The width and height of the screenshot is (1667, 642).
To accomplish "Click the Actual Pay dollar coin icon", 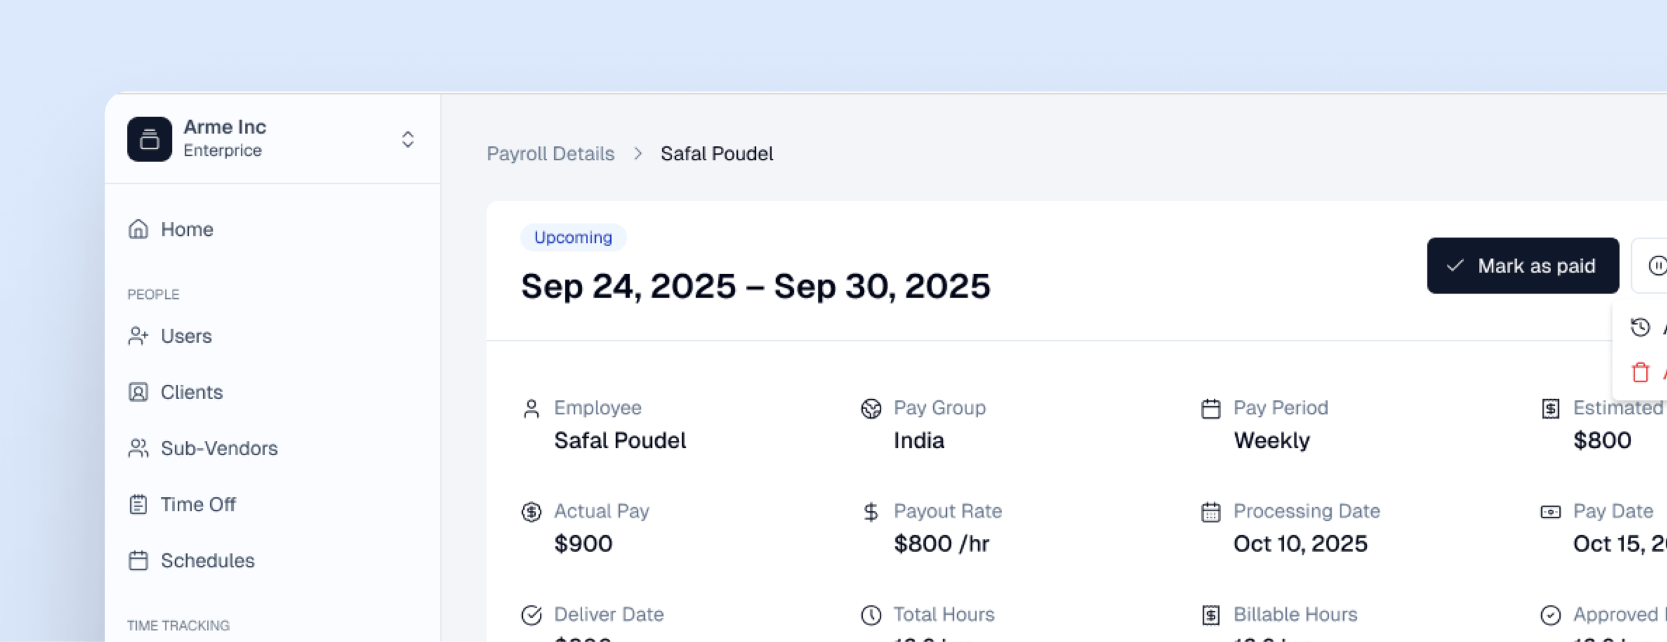I will (x=531, y=512).
